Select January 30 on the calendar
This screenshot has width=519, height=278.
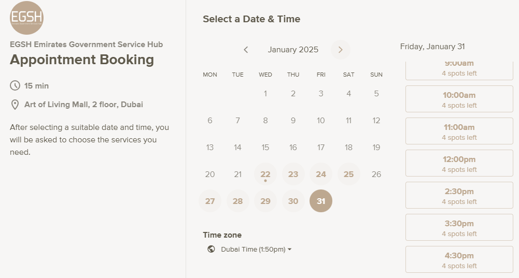[x=293, y=201]
